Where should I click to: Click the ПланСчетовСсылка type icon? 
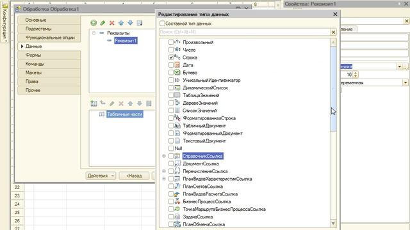tap(177, 186)
